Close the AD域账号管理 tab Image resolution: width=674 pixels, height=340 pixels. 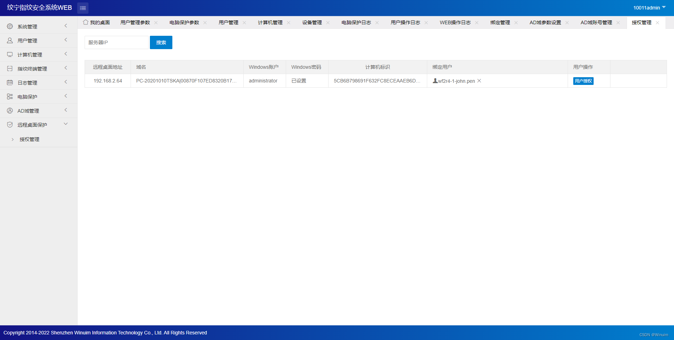618,22
